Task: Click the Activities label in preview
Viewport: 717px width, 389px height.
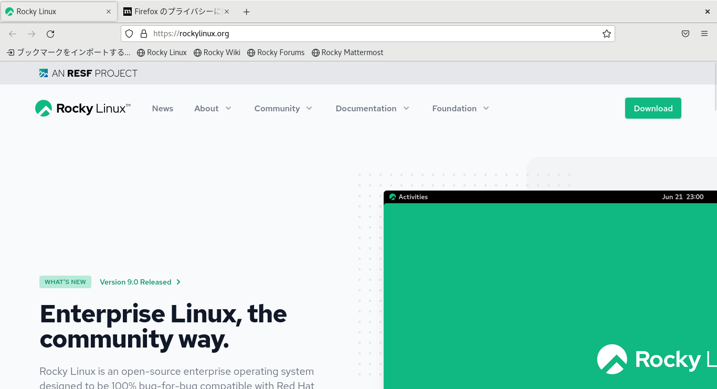Action: pyautogui.click(x=413, y=197)
